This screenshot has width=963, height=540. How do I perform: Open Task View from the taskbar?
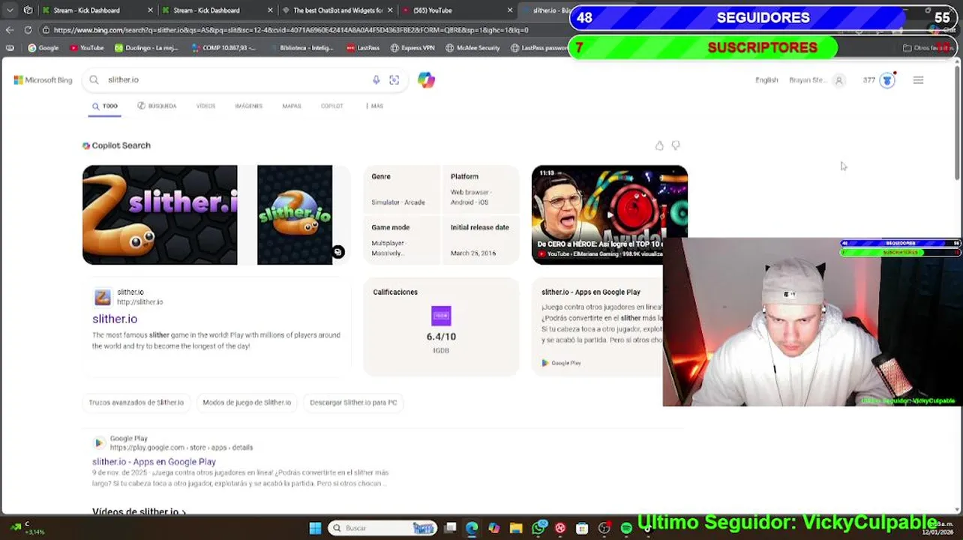pos(450,528)
